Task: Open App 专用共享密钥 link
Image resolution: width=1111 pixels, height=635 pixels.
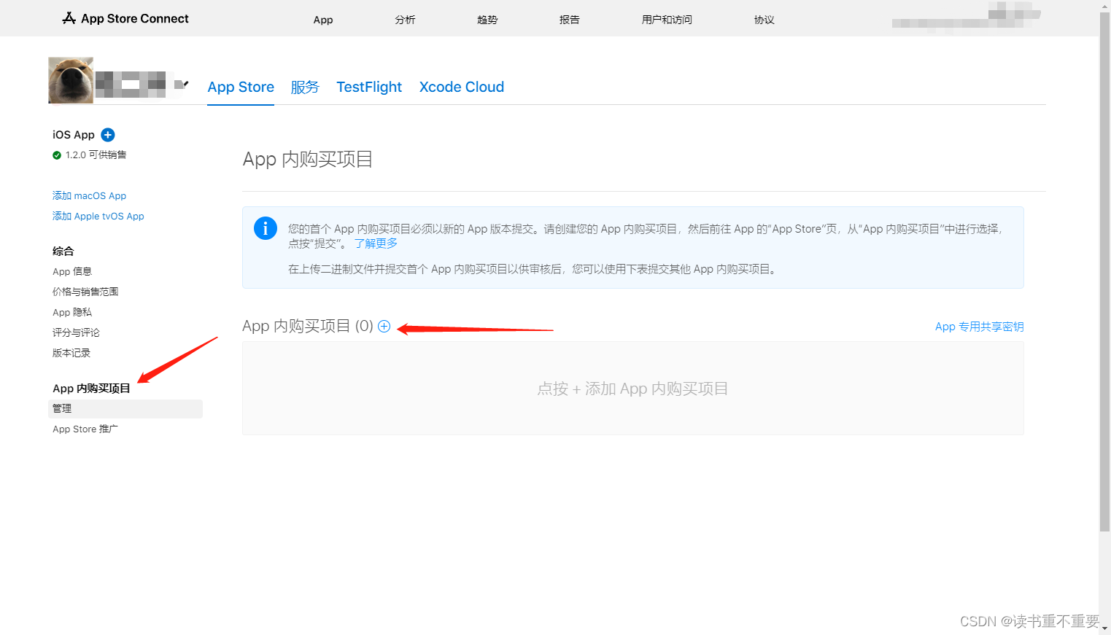Action: tap(980, 327)
